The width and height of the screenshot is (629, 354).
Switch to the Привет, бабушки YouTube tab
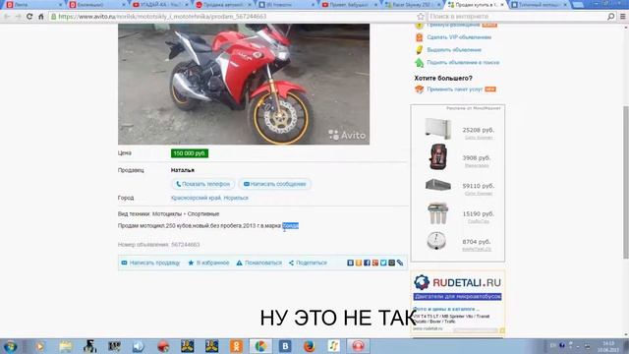pyautogui.click(x=350, y=5)
